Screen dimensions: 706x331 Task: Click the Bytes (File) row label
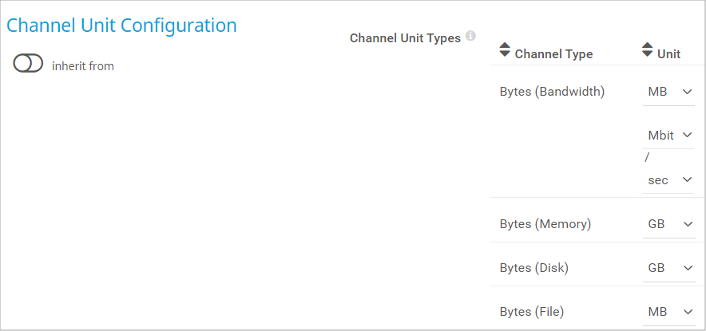coord(532,311)
